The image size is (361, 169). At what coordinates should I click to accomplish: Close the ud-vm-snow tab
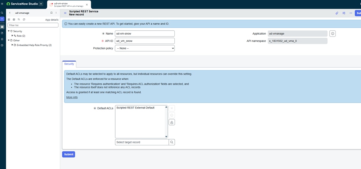[x=87, y=4]
